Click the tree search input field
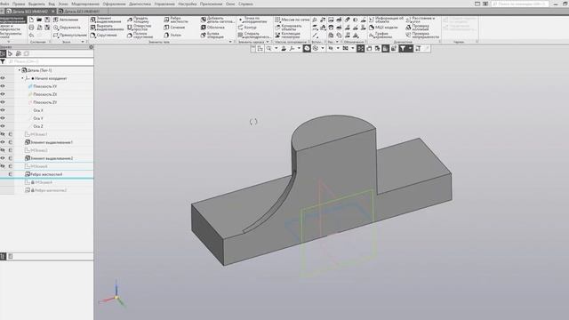This screenshot has width=569, height=320. pos(50,61)
